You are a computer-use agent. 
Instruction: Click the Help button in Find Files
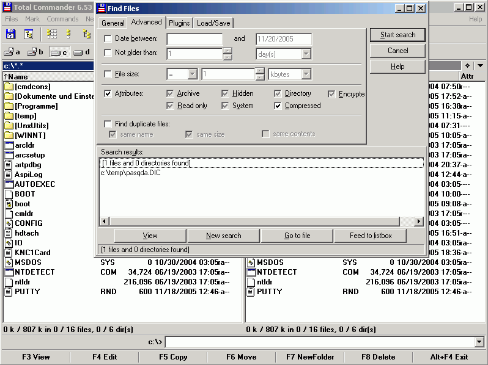coord(397,67)
